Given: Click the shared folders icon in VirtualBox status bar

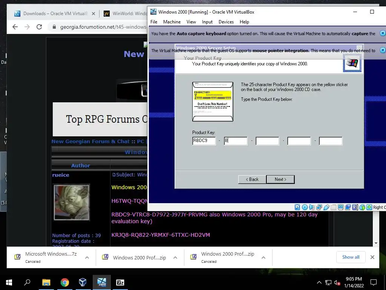Looking at the screenshot, I should [x=333, y=207].
